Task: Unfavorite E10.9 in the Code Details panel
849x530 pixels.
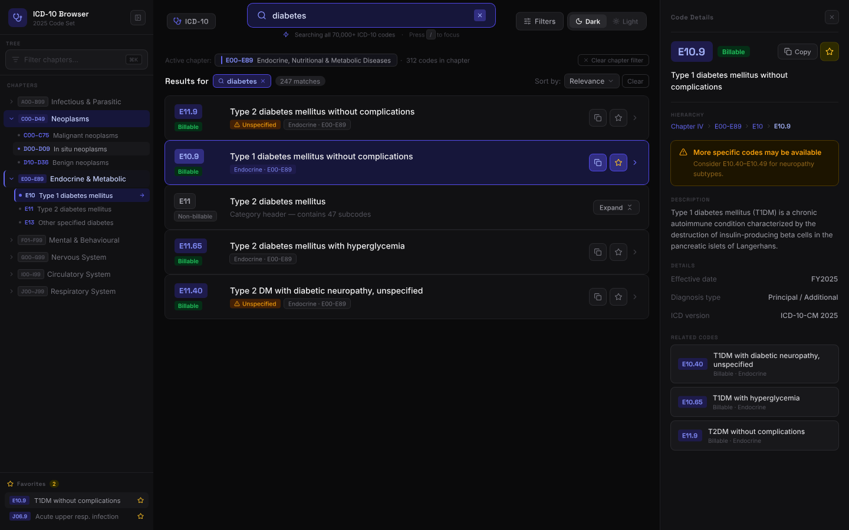Action: (x=830, y=51)
